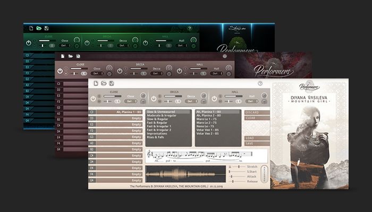Click open folder icon in maroon window
The image size is (372, 212).
(x=71, y=56)
